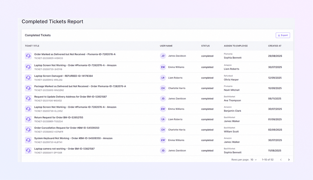
Task: Click the CREATED AT column header
Action: click(275, 46)
